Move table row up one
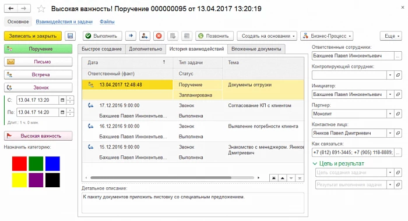The height and width of the screenshot is (221, 408). [x=282, y=178]
